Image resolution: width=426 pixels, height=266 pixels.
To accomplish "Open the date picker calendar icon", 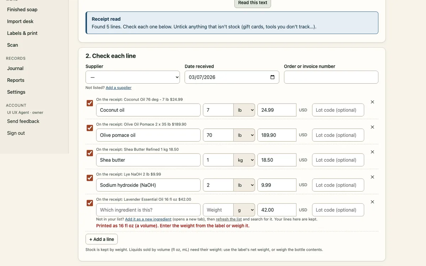I will click(x=272, y=77).
